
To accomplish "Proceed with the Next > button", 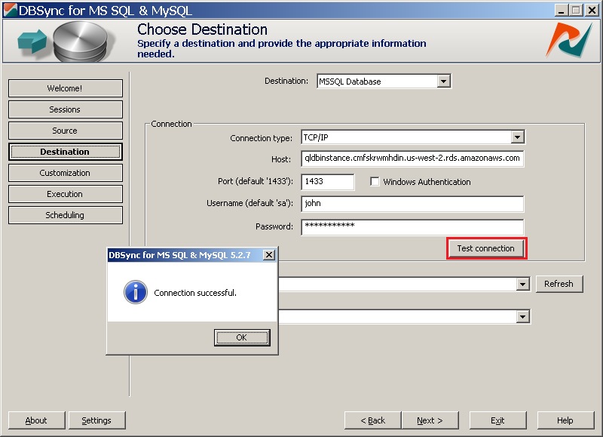I will pos(430,420).
